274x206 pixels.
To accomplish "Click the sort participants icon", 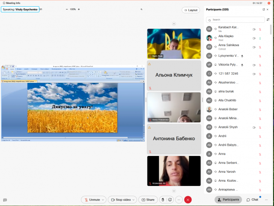I will point(268,20).
